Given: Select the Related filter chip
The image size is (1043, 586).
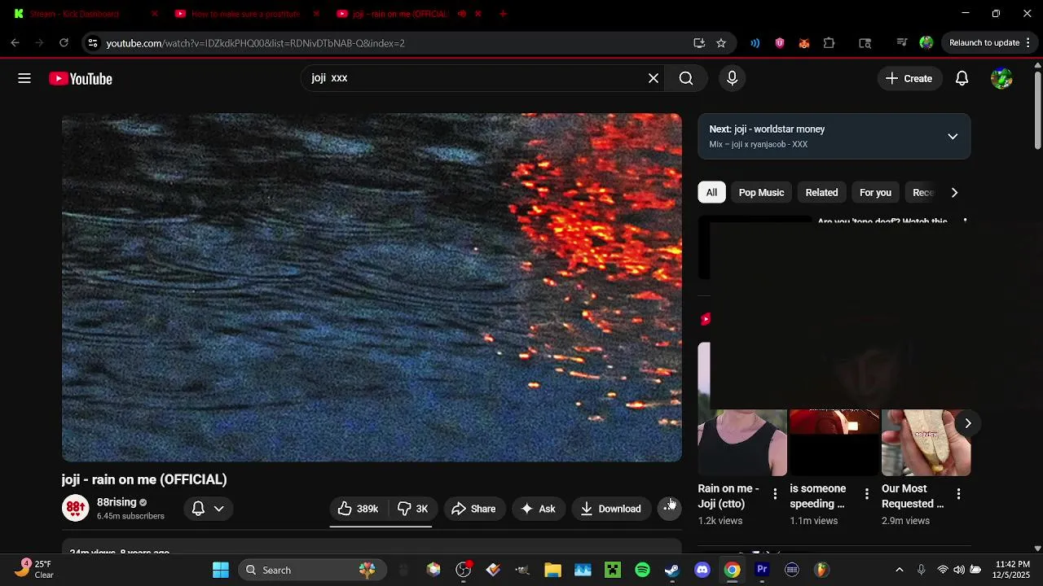Looking at the screenshot, I should tap(821, 192).
